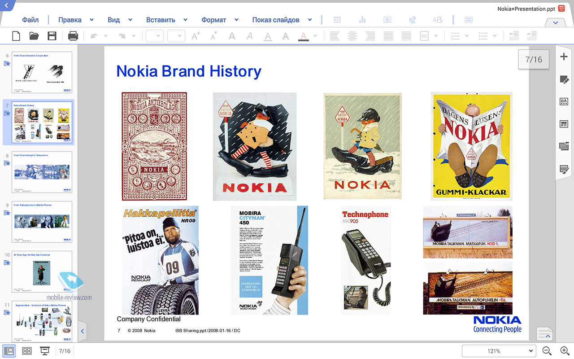This screenshot has height=359, width=574.
Task: Open the 121% zoom level dropdown
Action: (x=499, y=351)
